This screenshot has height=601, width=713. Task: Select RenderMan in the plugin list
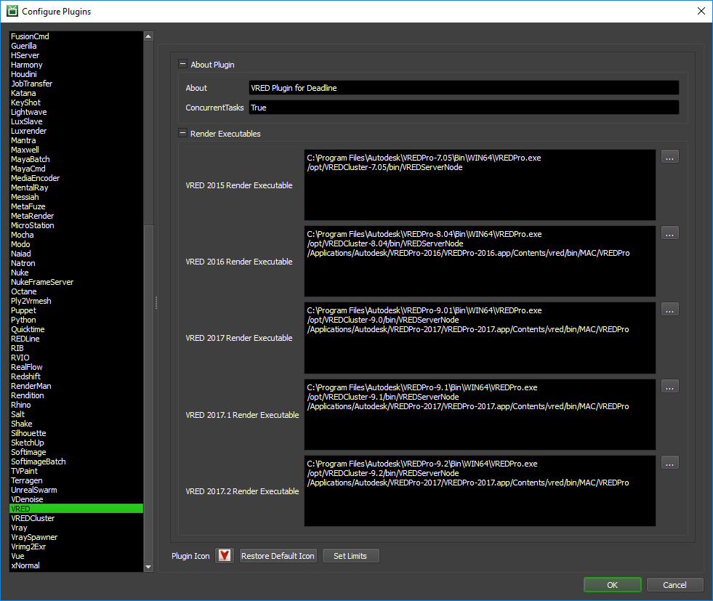point(76,387)
